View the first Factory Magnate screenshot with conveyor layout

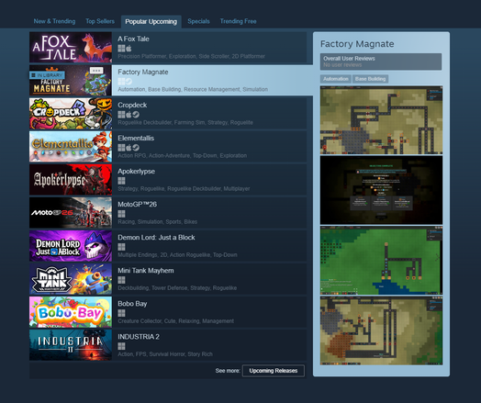click(x=381, y=120)
